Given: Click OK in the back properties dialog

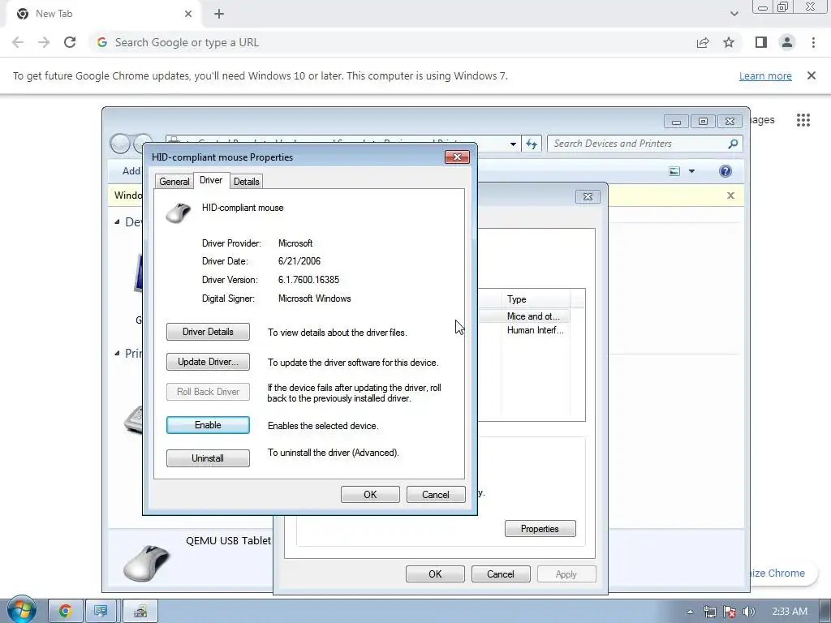Looking at the screenshot, I should tap(435, 574).
